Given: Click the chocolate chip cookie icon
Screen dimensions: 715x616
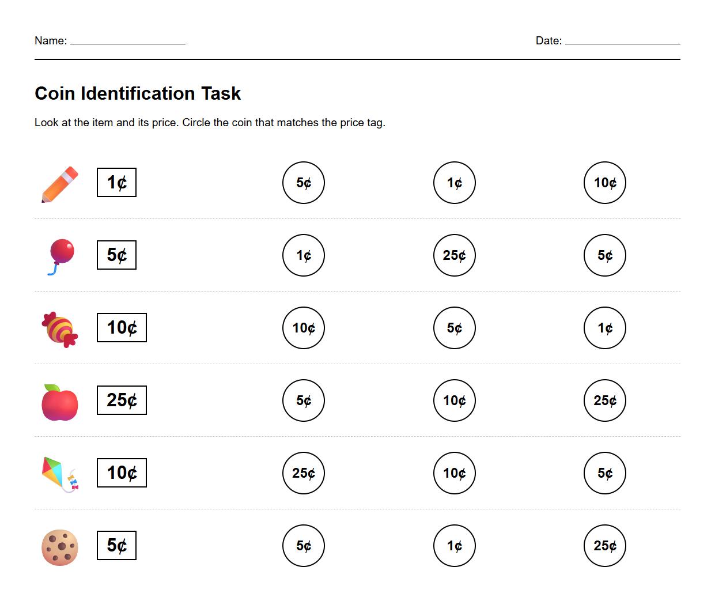Looking at the screenshot, I should [60, 547].
